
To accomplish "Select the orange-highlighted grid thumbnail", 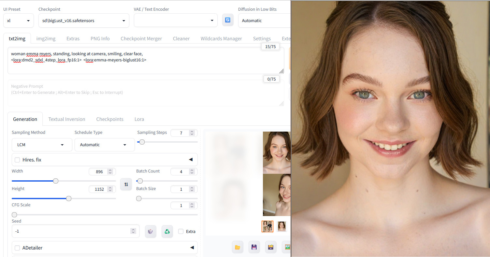I will (267, 226).
